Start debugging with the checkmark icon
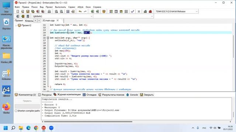 pos(132,11)
